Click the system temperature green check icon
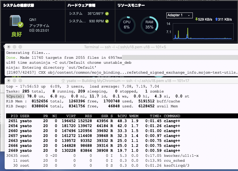 (107, 14)
